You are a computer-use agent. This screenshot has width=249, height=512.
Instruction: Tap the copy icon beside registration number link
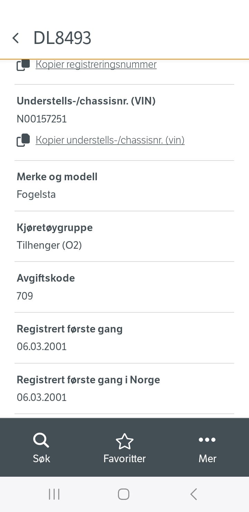[x=22, y=65]
